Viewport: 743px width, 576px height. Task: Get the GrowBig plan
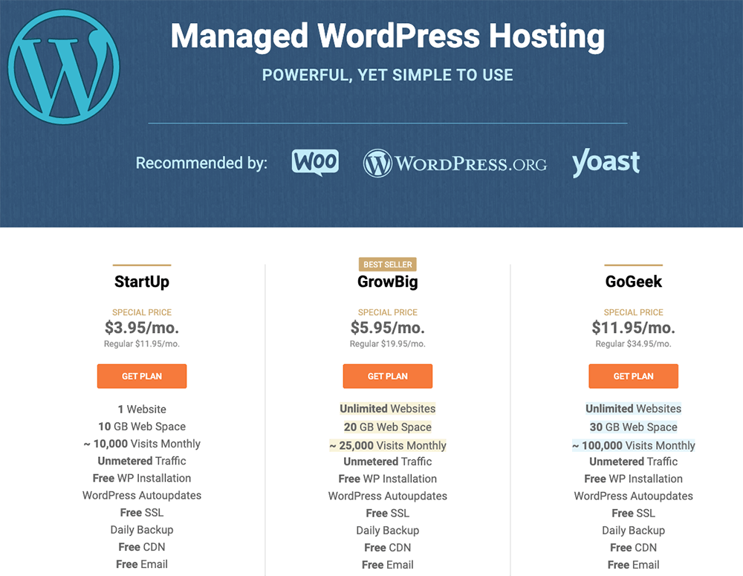coord(388,376)
